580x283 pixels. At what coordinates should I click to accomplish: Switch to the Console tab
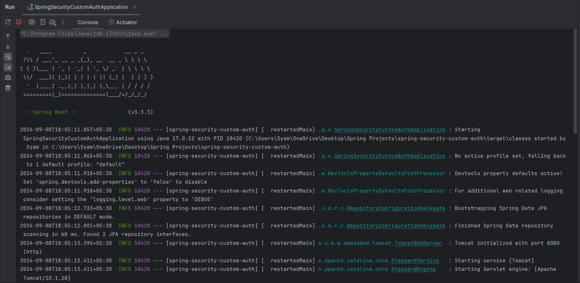[88, 22]
